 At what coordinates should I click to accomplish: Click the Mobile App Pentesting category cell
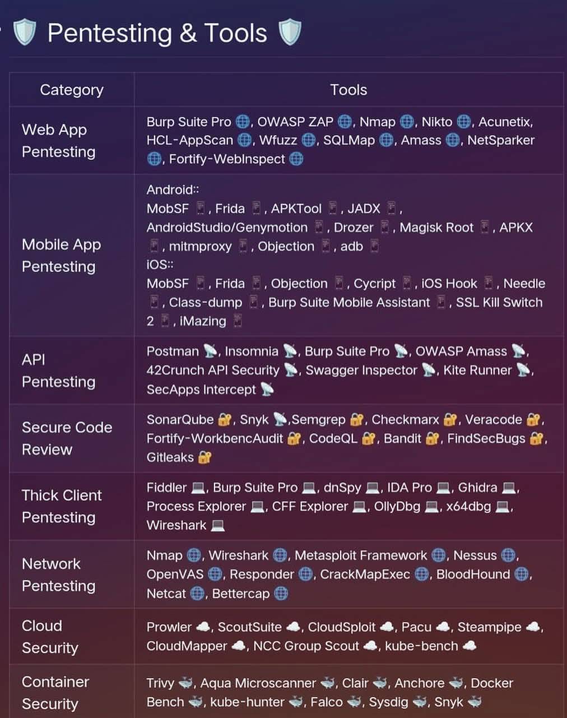click(x=72, y=255)
